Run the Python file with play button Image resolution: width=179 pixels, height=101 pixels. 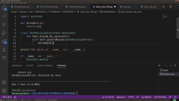(x=163, y=7)
